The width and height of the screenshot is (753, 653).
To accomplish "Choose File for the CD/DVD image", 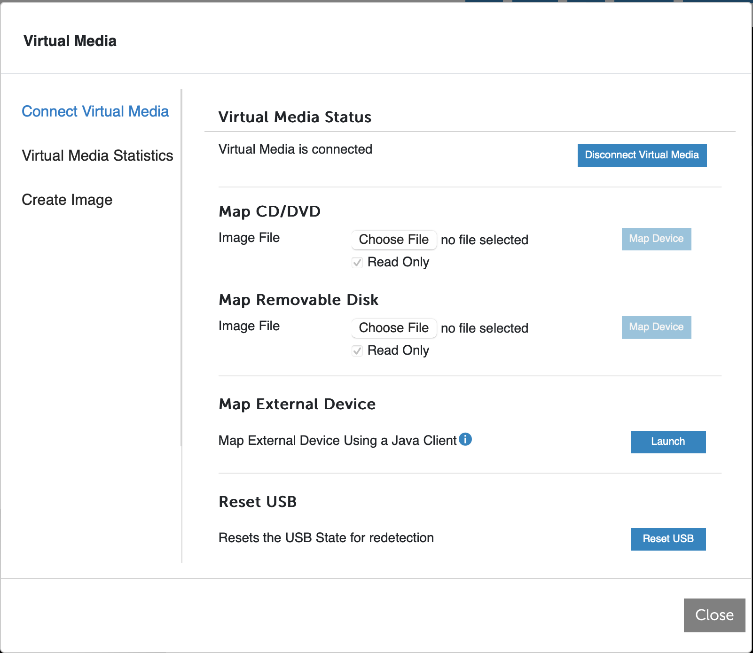I will click(393, 240).
